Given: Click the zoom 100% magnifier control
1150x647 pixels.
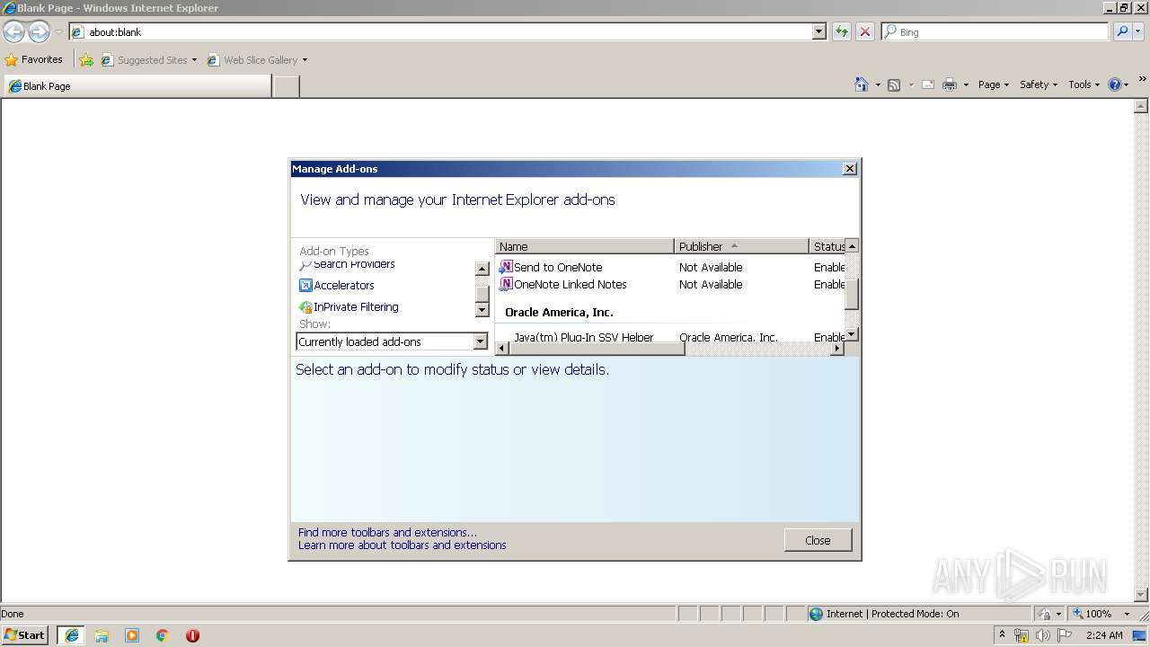Looking at the screenshot, I should click(1092, 614).
